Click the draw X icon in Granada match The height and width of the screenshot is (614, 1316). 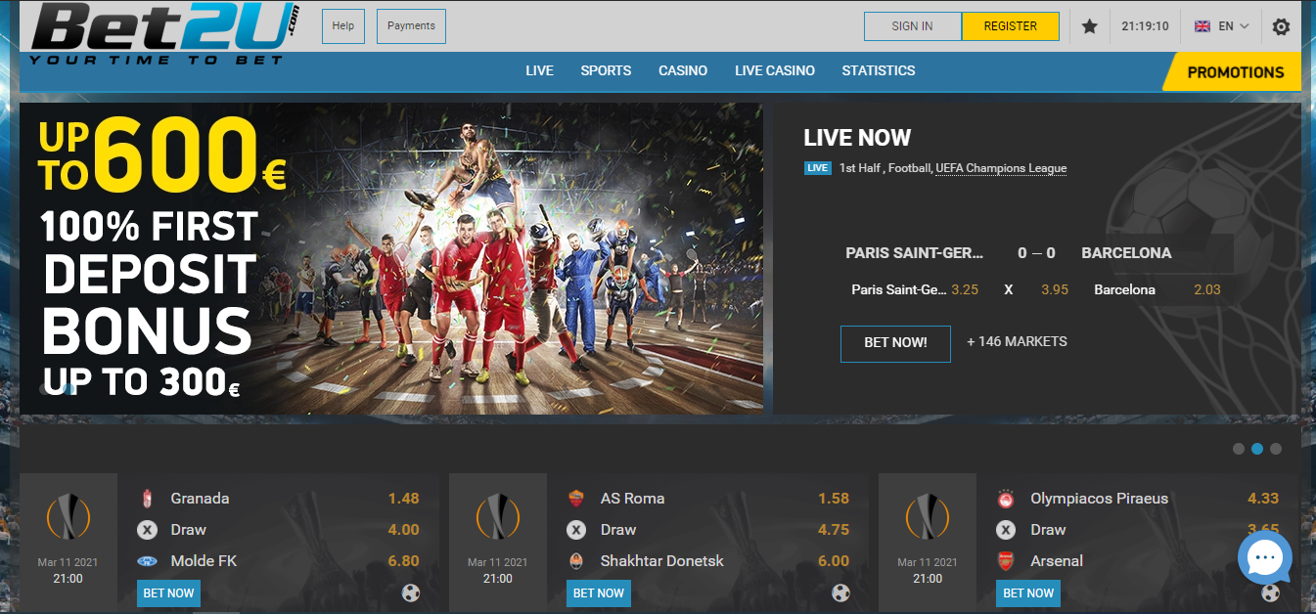point(148,530)
